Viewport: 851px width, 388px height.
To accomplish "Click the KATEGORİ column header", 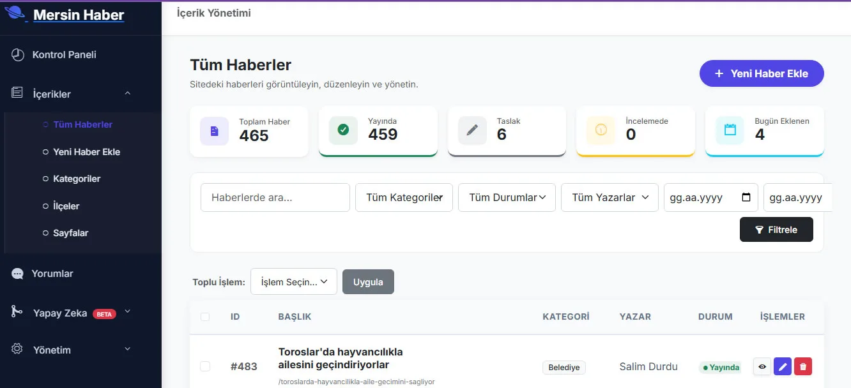I will [566, 317].
